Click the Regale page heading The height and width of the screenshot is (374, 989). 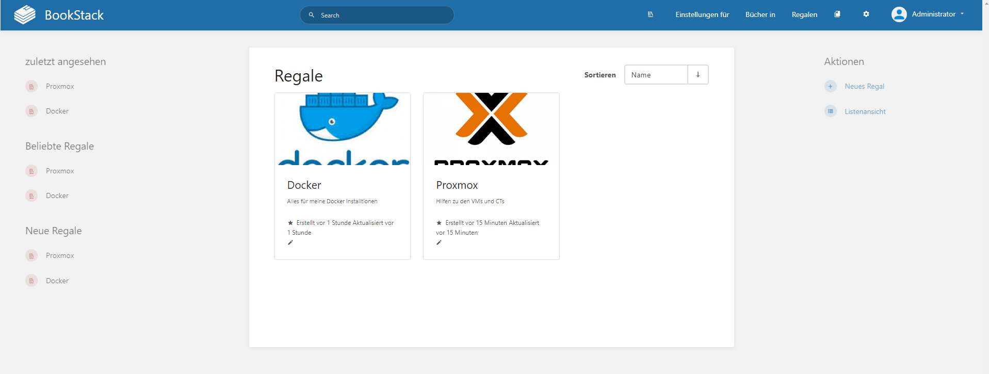point(298,76)
